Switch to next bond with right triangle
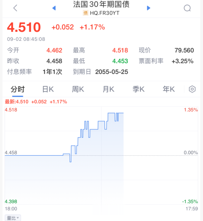 149,8
